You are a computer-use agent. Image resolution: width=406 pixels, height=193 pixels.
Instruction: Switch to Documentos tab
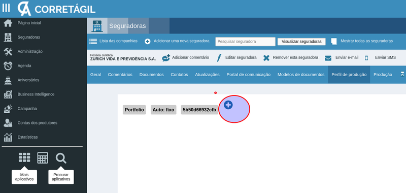[x=151, y=75]
